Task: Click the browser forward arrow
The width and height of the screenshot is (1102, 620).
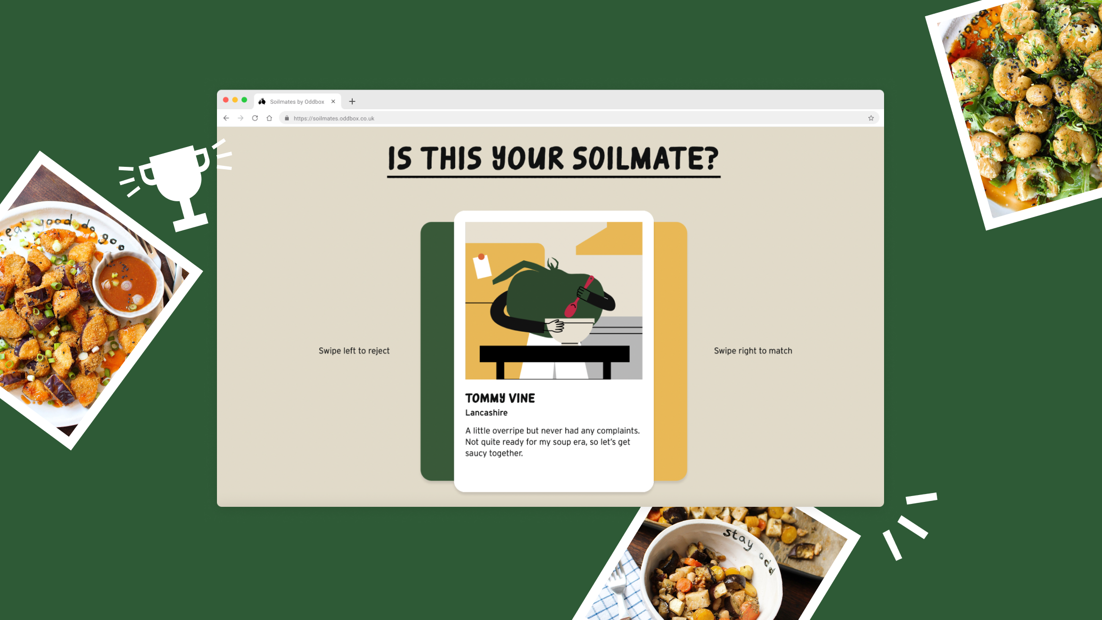Action: tap(241, 118)
